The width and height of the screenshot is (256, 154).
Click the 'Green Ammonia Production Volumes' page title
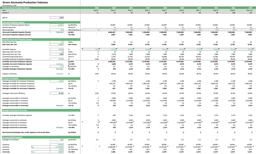25,3
